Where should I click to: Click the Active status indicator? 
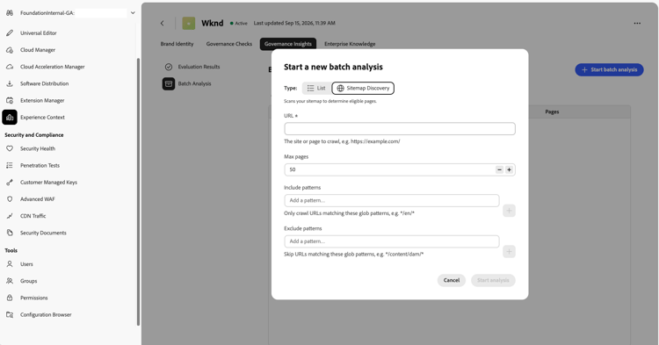point(239,23)
